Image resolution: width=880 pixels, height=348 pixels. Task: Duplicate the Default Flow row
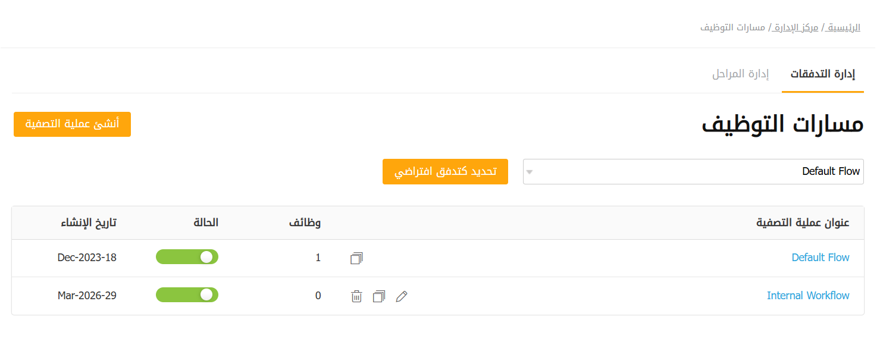tap(356, 258)
